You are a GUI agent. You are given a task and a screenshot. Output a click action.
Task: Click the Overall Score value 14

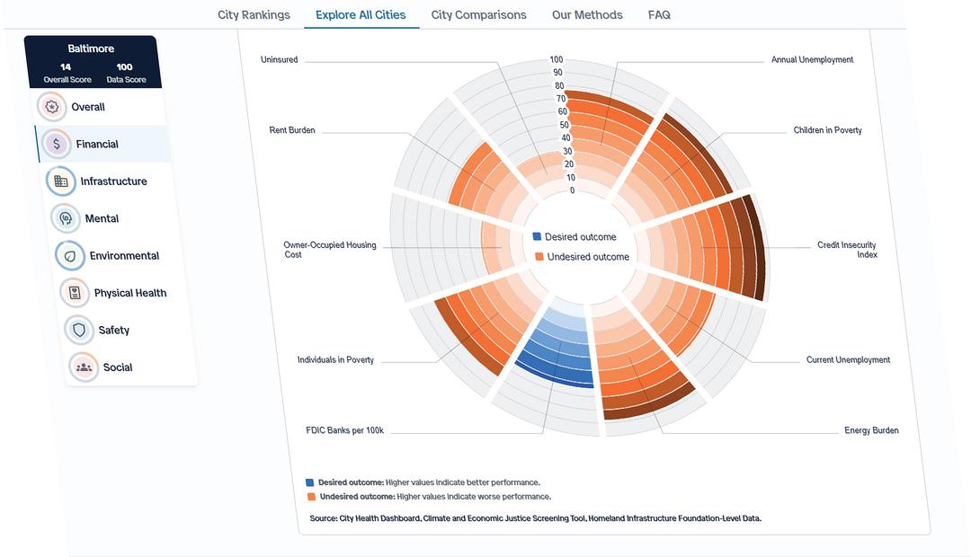tap(66, 66)
